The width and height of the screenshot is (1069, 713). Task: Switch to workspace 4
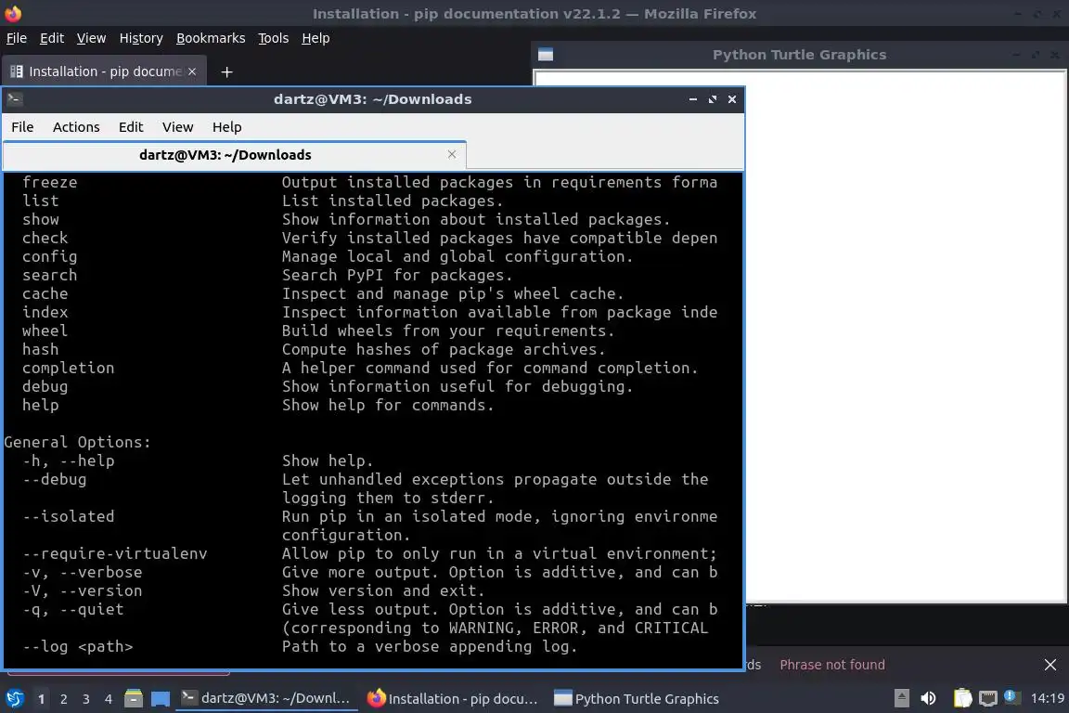(x=109, y=699)
